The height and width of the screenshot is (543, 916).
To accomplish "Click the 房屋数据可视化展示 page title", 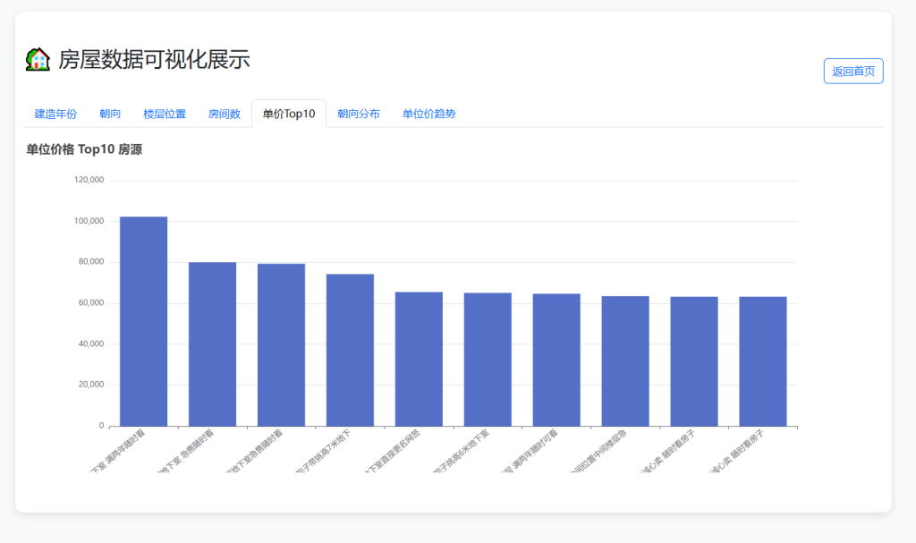I will coord(154,60).
